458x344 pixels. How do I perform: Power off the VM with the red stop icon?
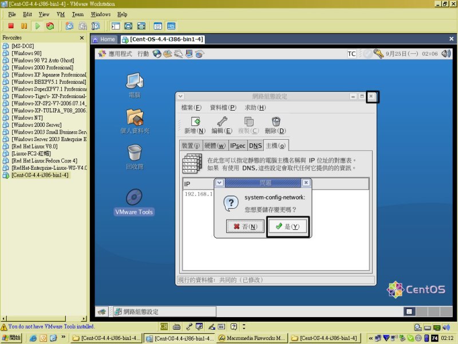[11, 26]
